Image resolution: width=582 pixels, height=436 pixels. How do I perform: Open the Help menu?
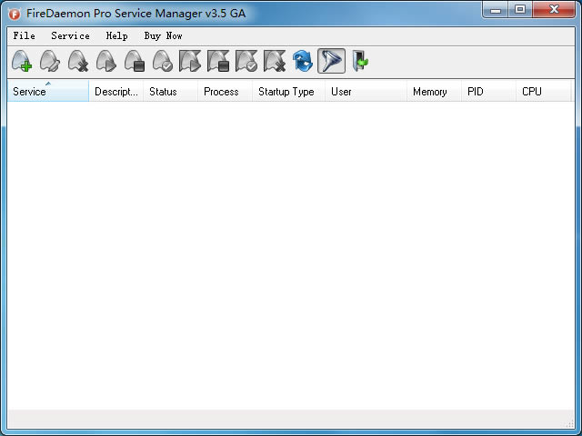(117, 36)
